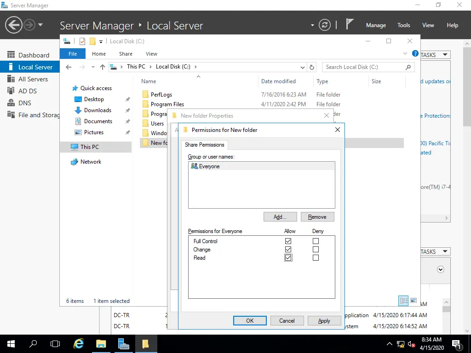Open the Windows Start menu
Image resolution: width=471 pixels, height=353 pixels.
tap(11, 344)
